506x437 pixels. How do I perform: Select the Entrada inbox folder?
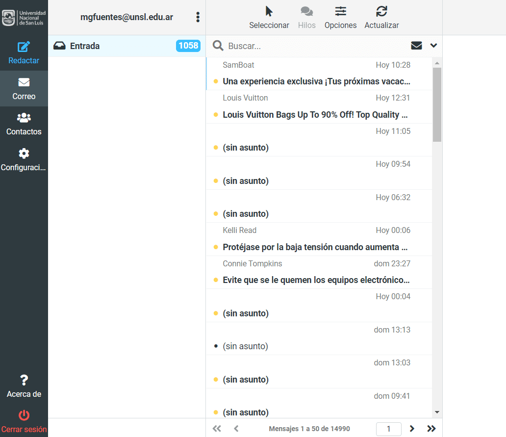coord(127,46)
